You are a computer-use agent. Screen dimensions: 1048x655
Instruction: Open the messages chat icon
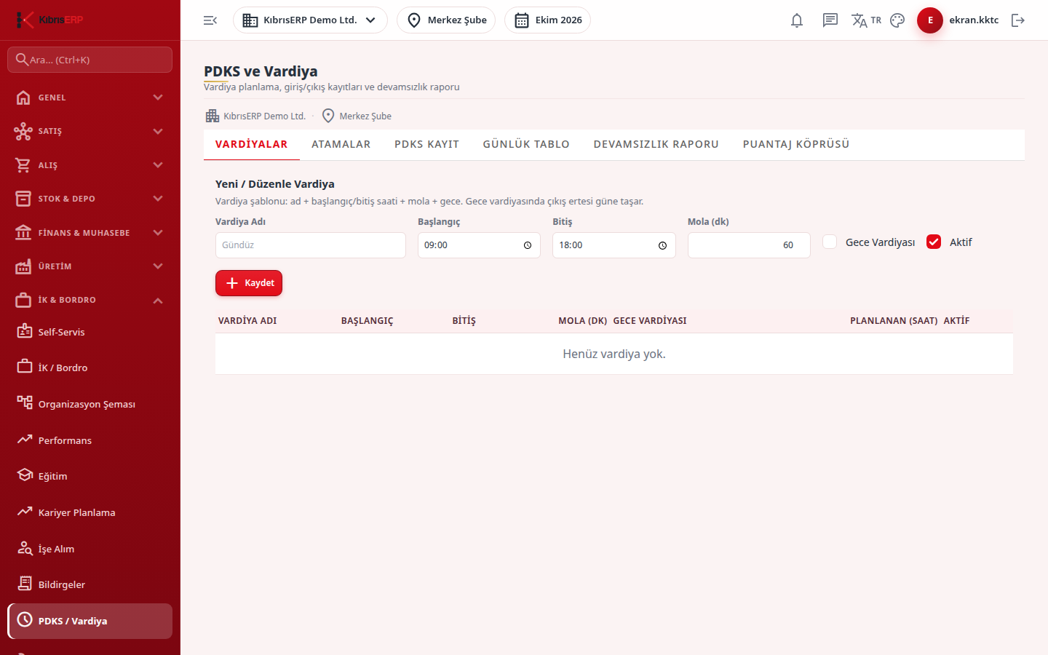point(830,20)
